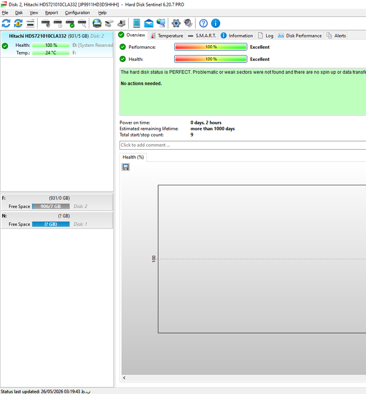Select the Health (%) graph tab

[x=133, y=158]
